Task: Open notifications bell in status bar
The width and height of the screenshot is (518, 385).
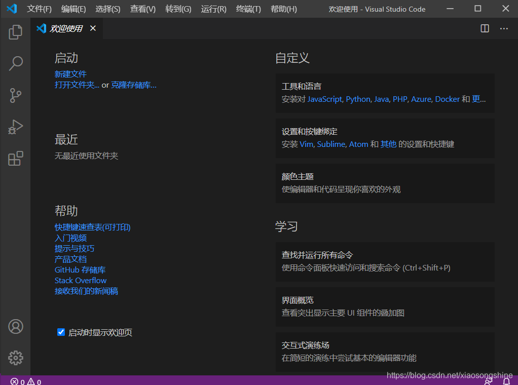Action: point(506,381)
